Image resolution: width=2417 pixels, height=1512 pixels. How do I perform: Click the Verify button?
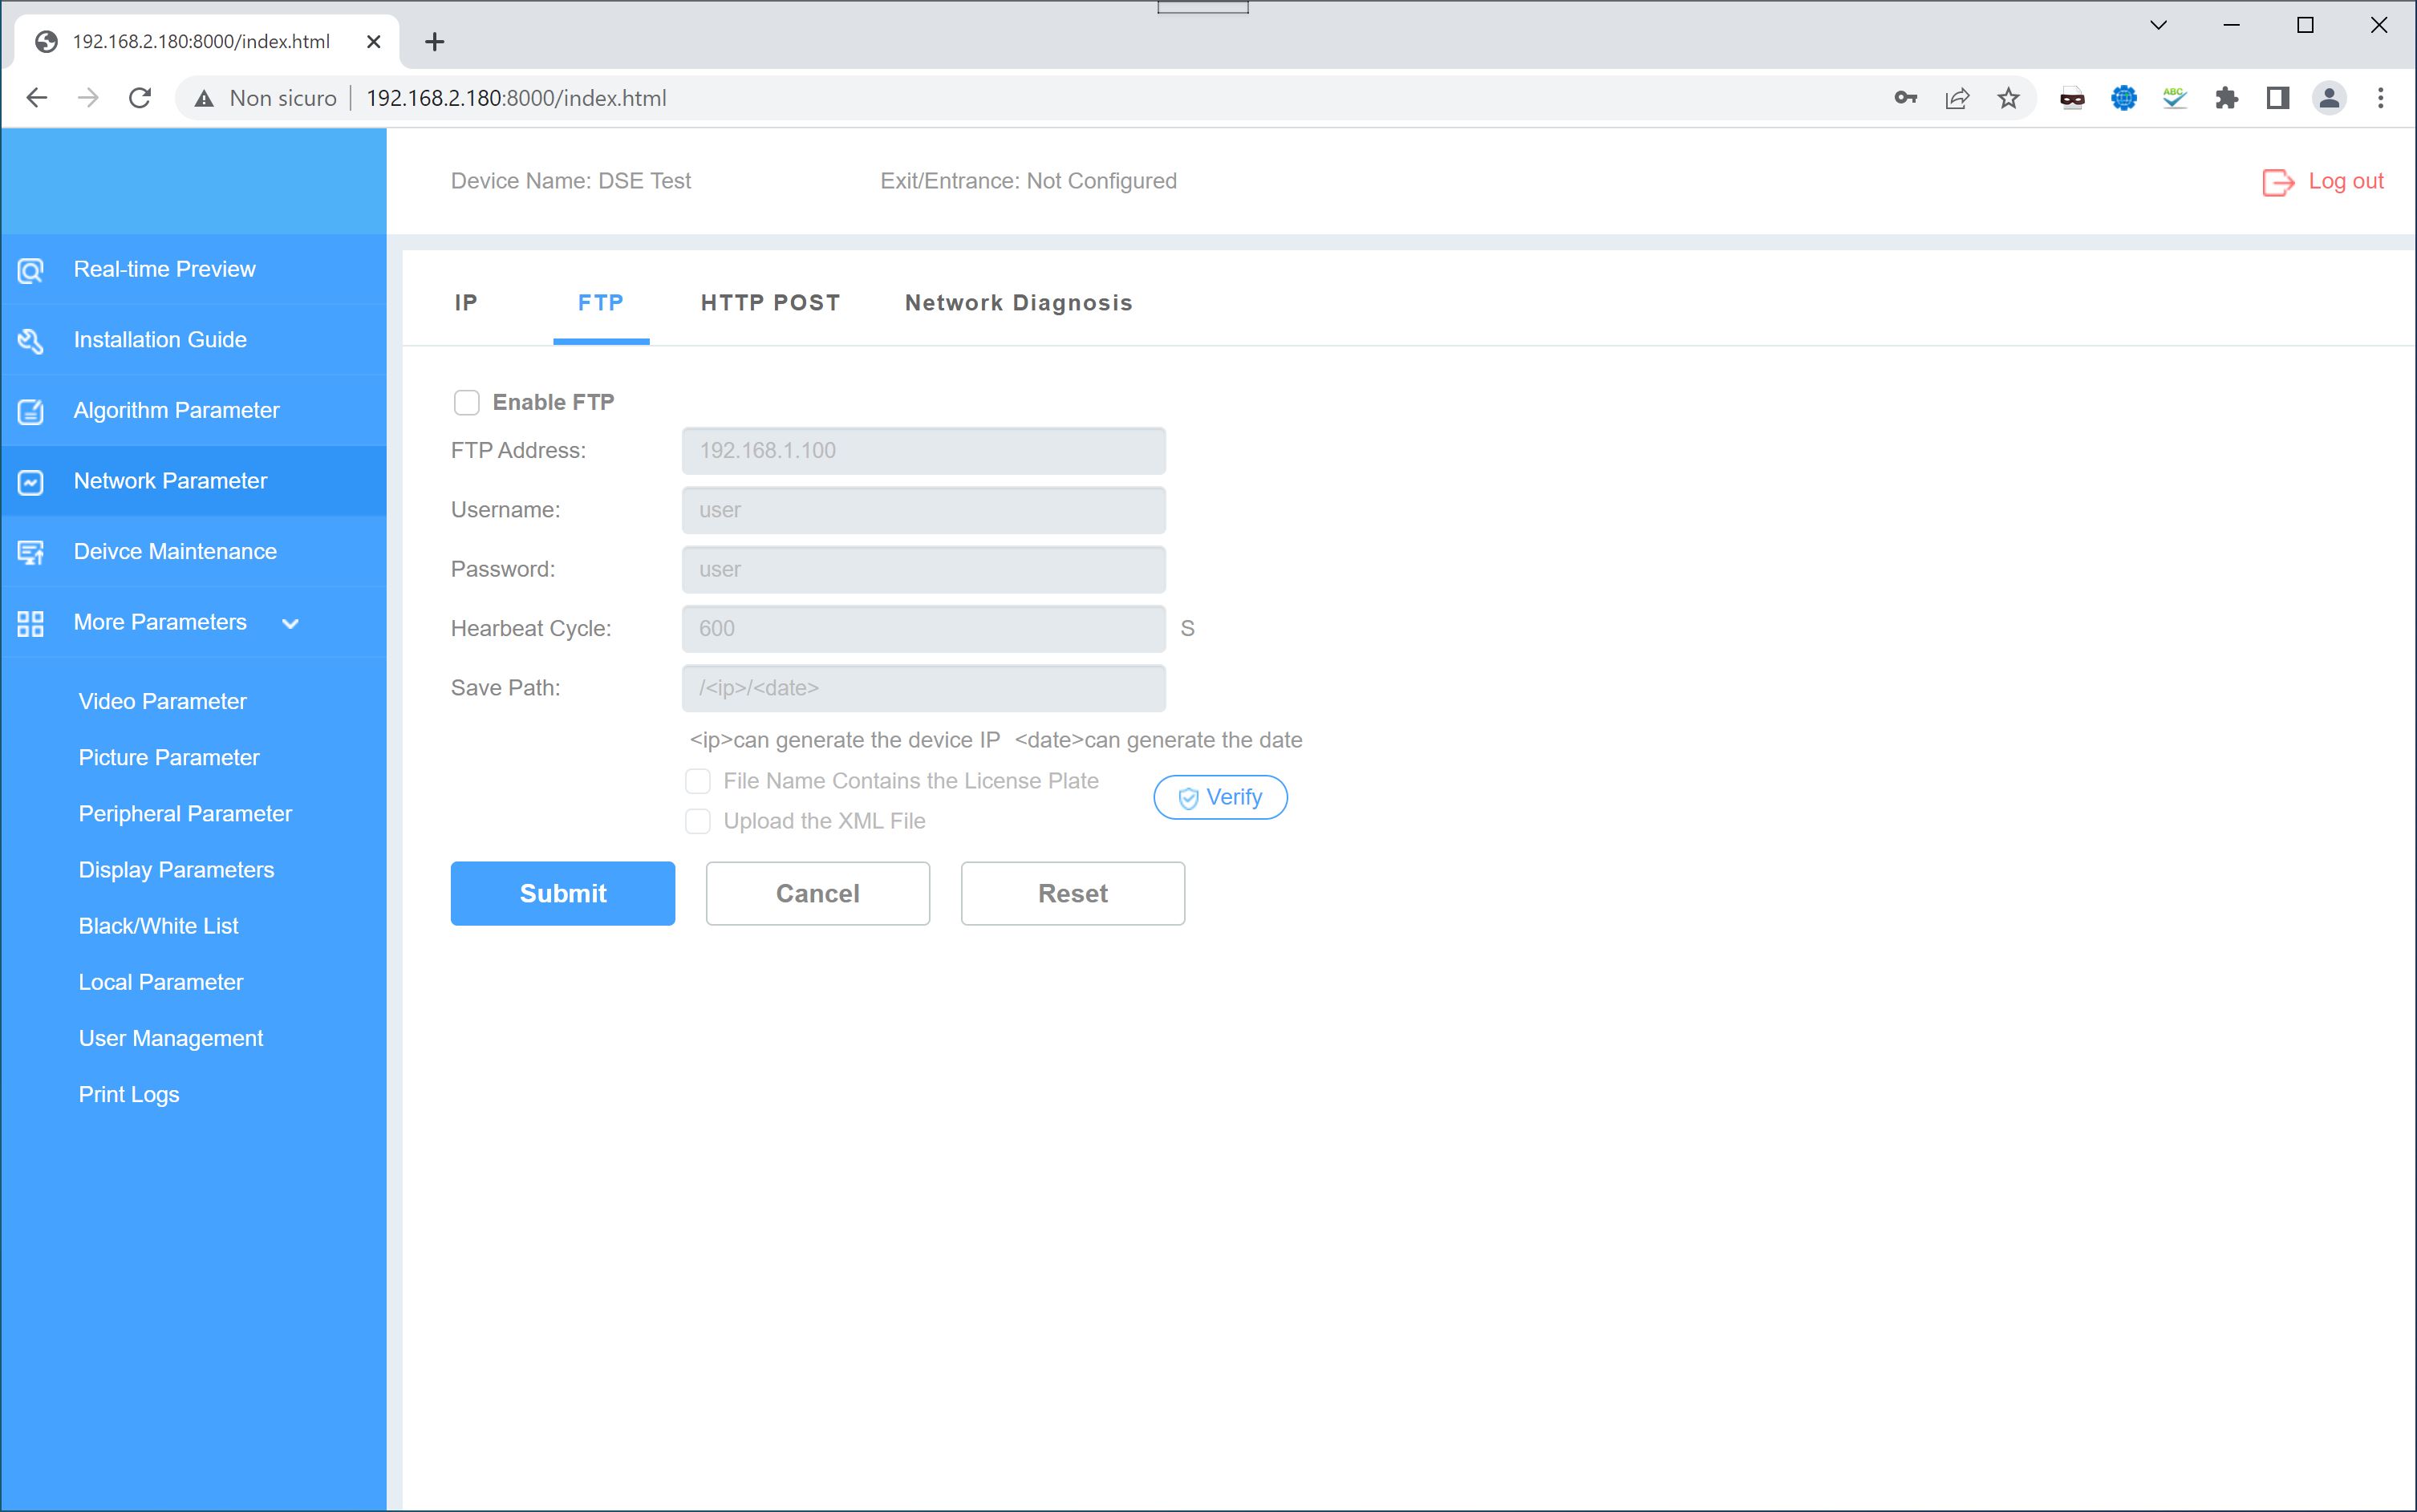click(x=1220, y=797)
